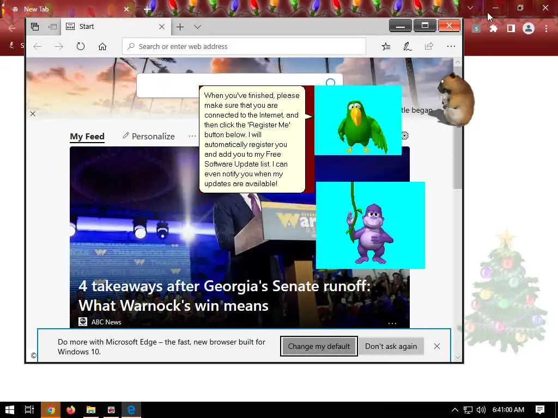Open Firefox from taskbar

pyautogui.click(x=71, y=410)
